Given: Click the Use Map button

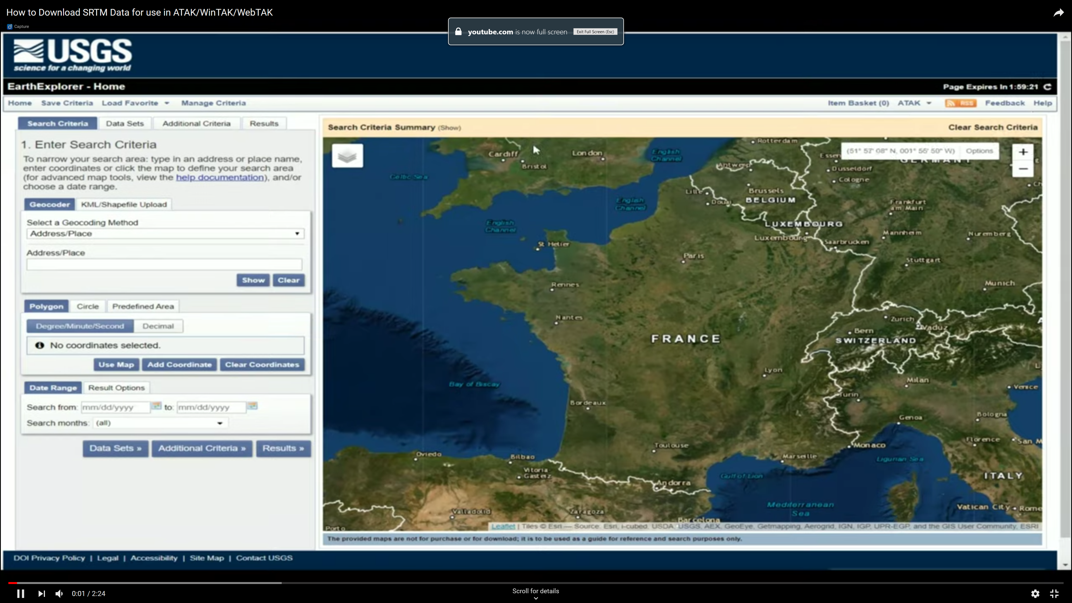Looking at the screenshot, I should click(116, 365).
